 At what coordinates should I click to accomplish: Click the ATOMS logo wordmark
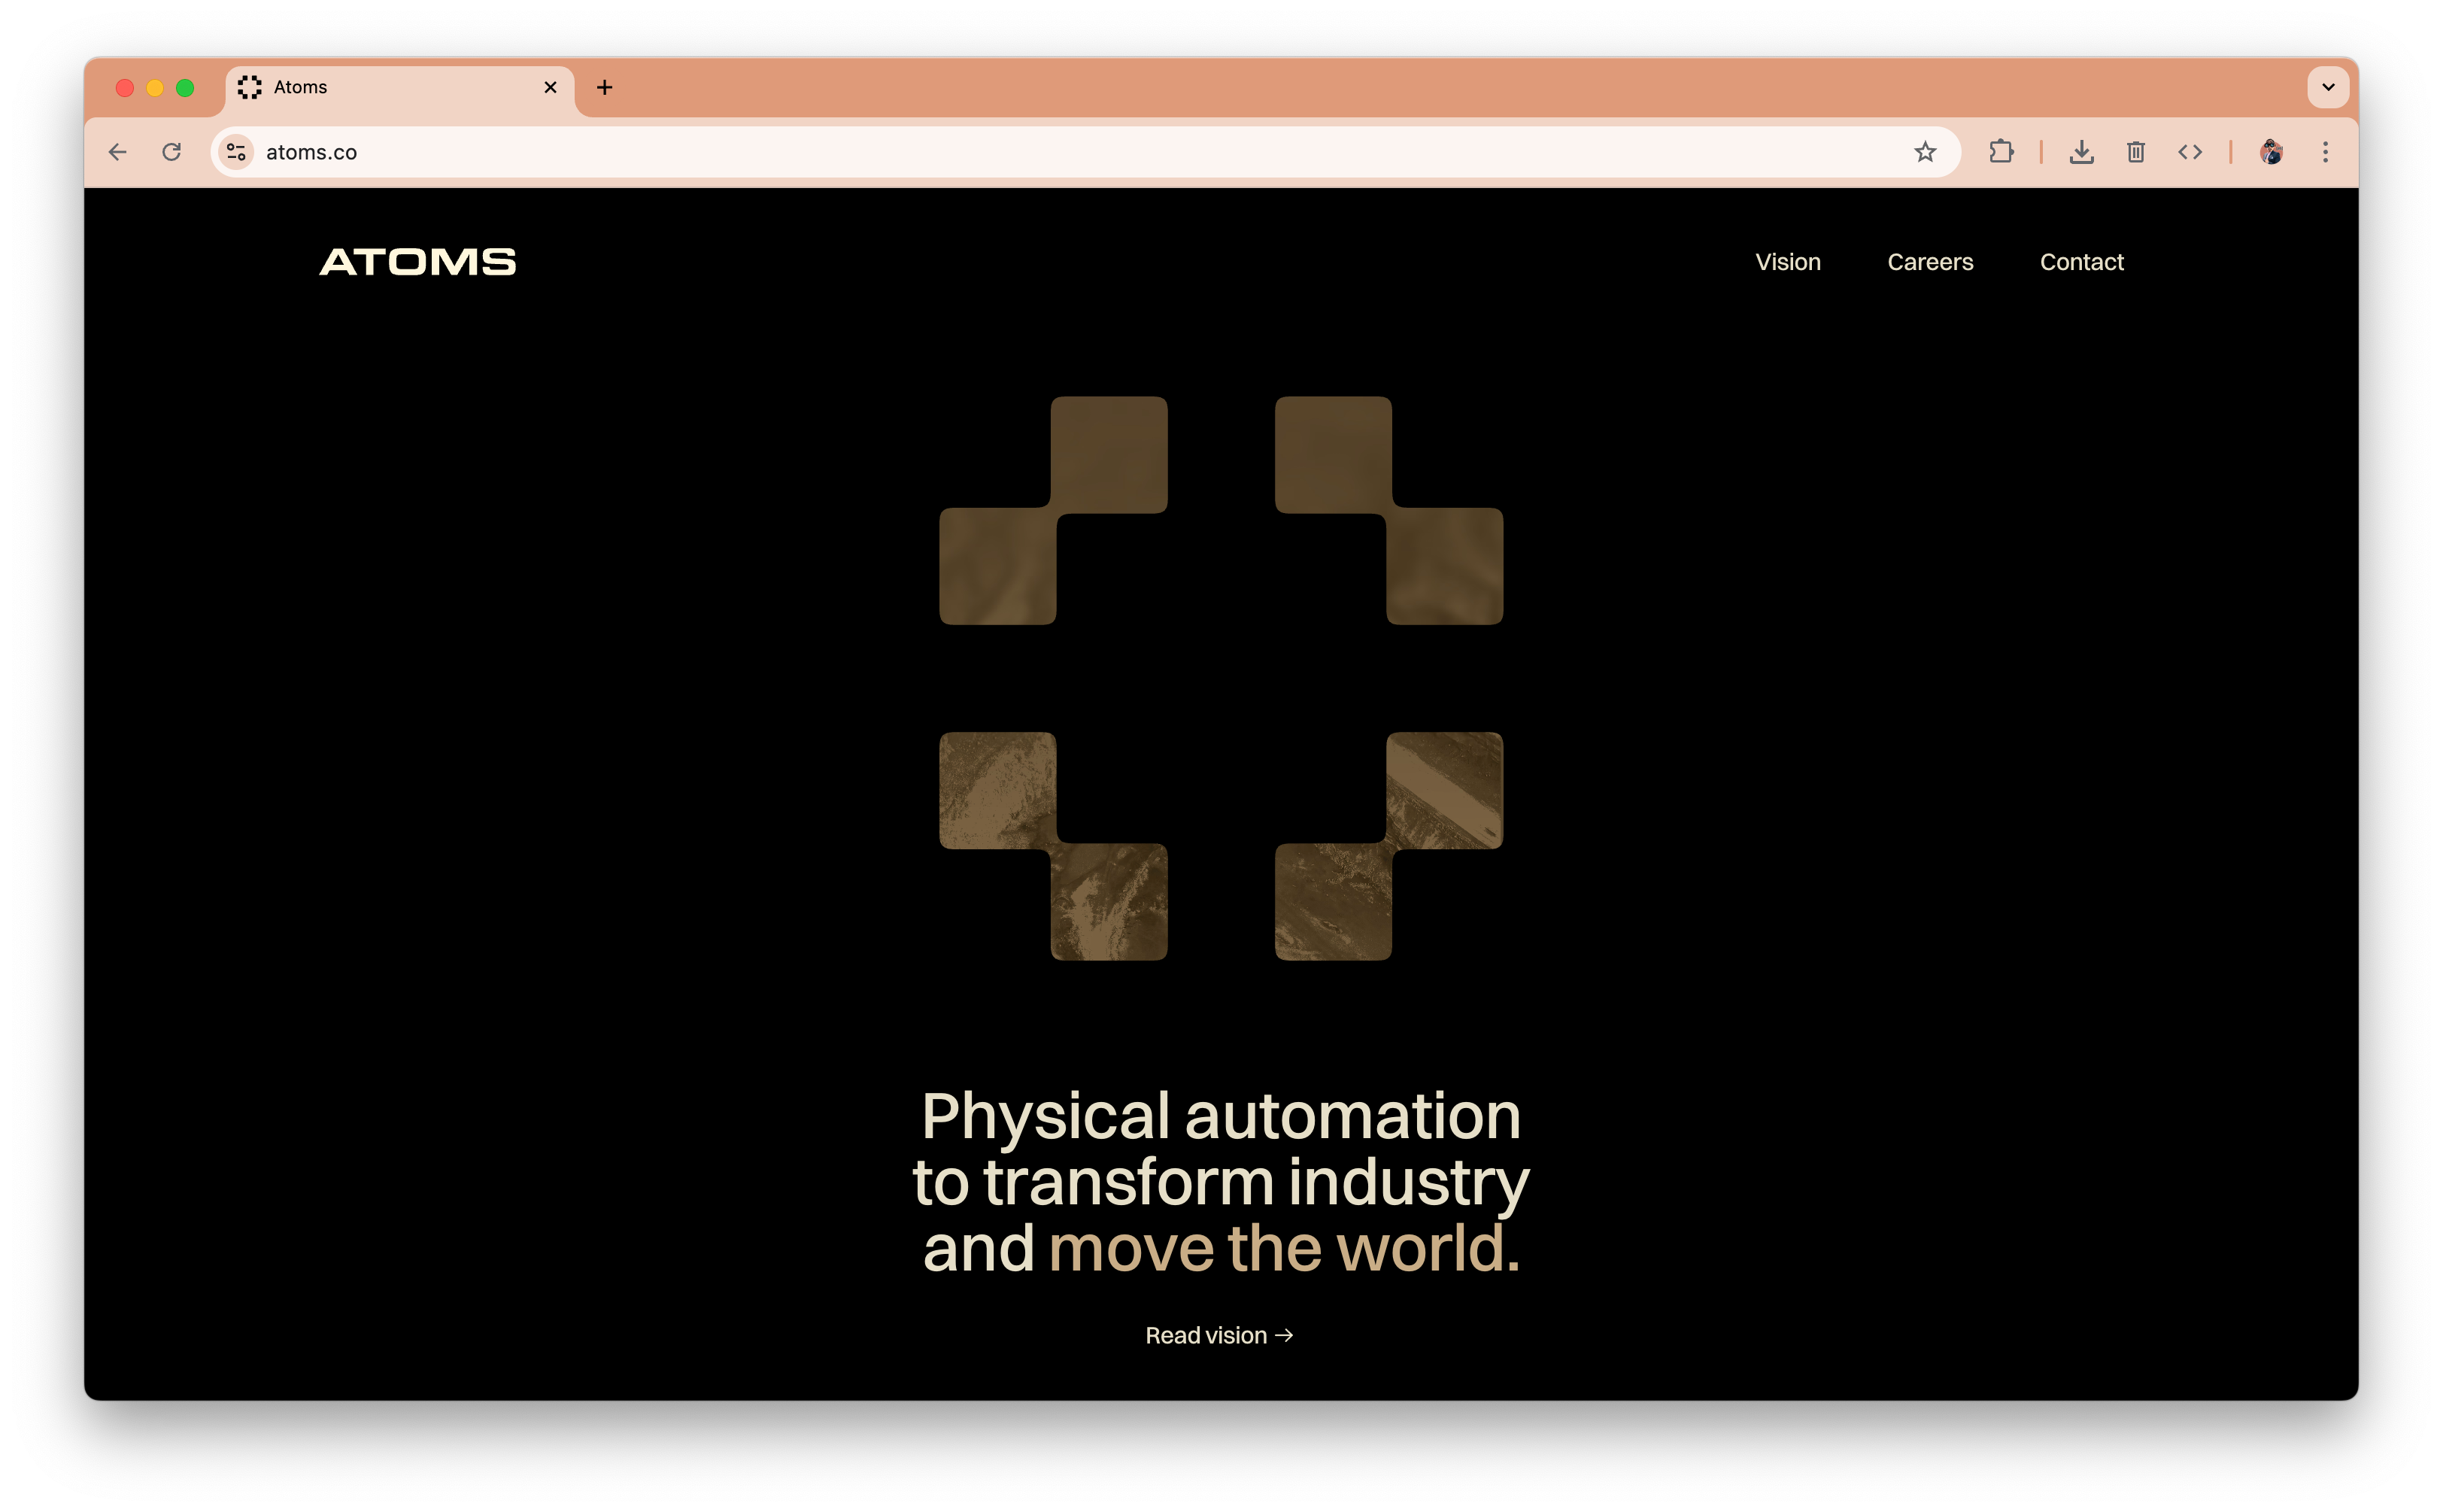[418, 262]
